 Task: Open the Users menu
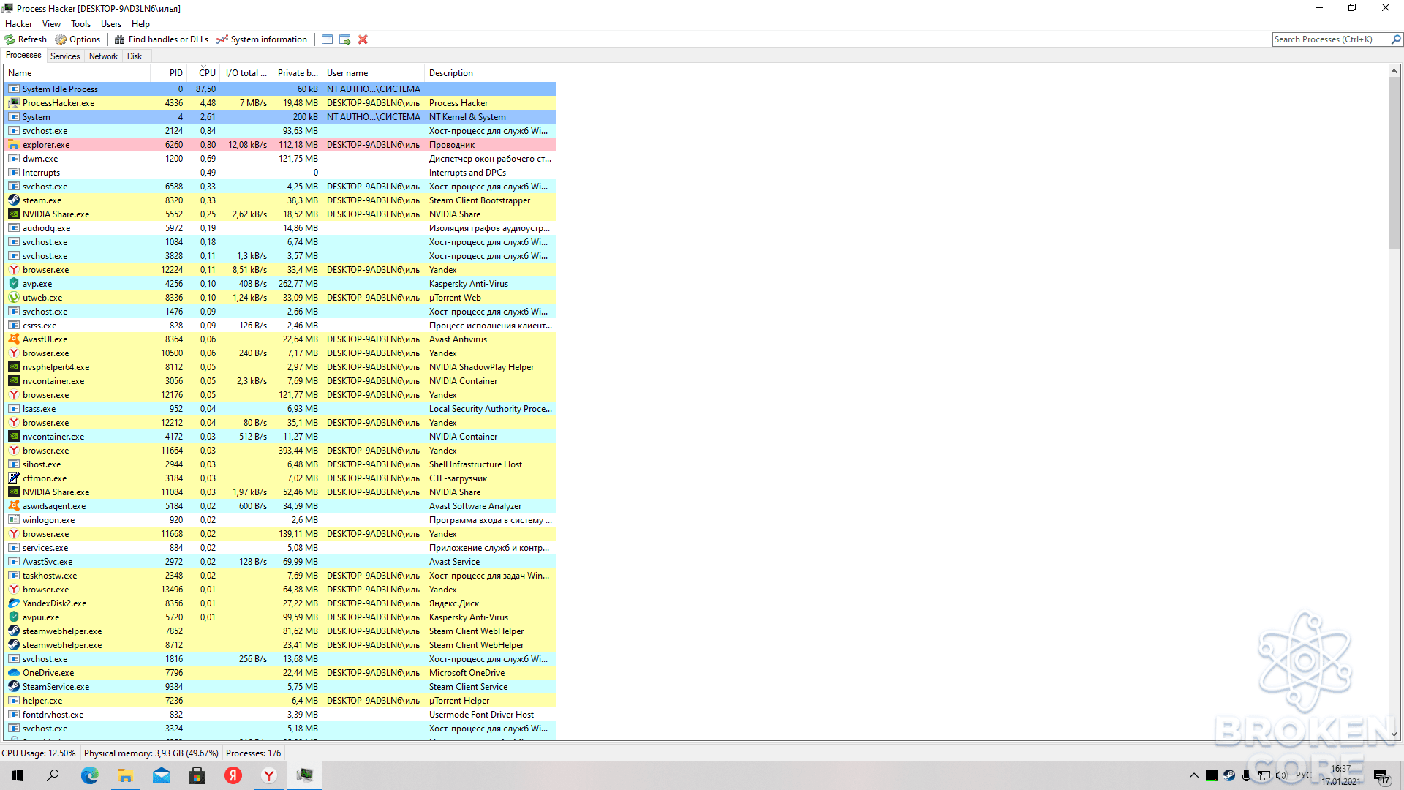coord(111,24)
